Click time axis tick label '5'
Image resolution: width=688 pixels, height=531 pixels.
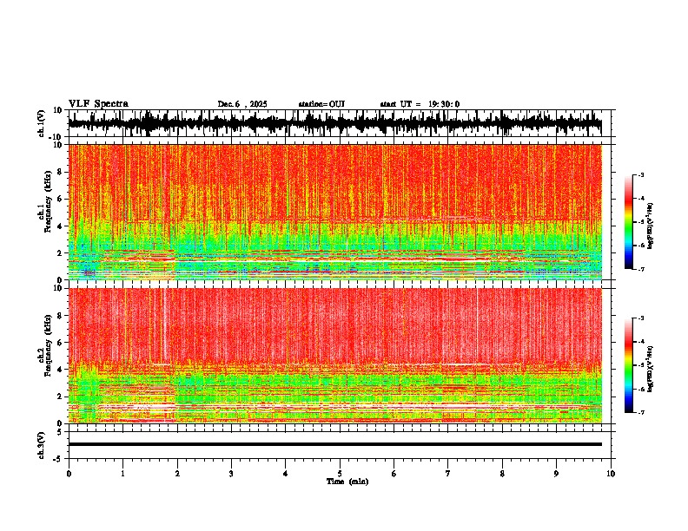(x=340, y=474)
